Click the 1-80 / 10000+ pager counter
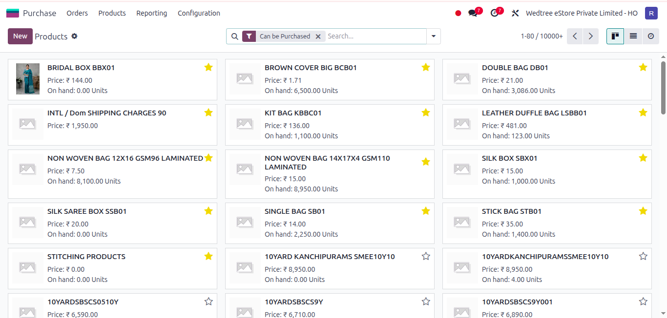Image resolution: width=667 pixels, height=318 pixels. [x=542, y=36]
